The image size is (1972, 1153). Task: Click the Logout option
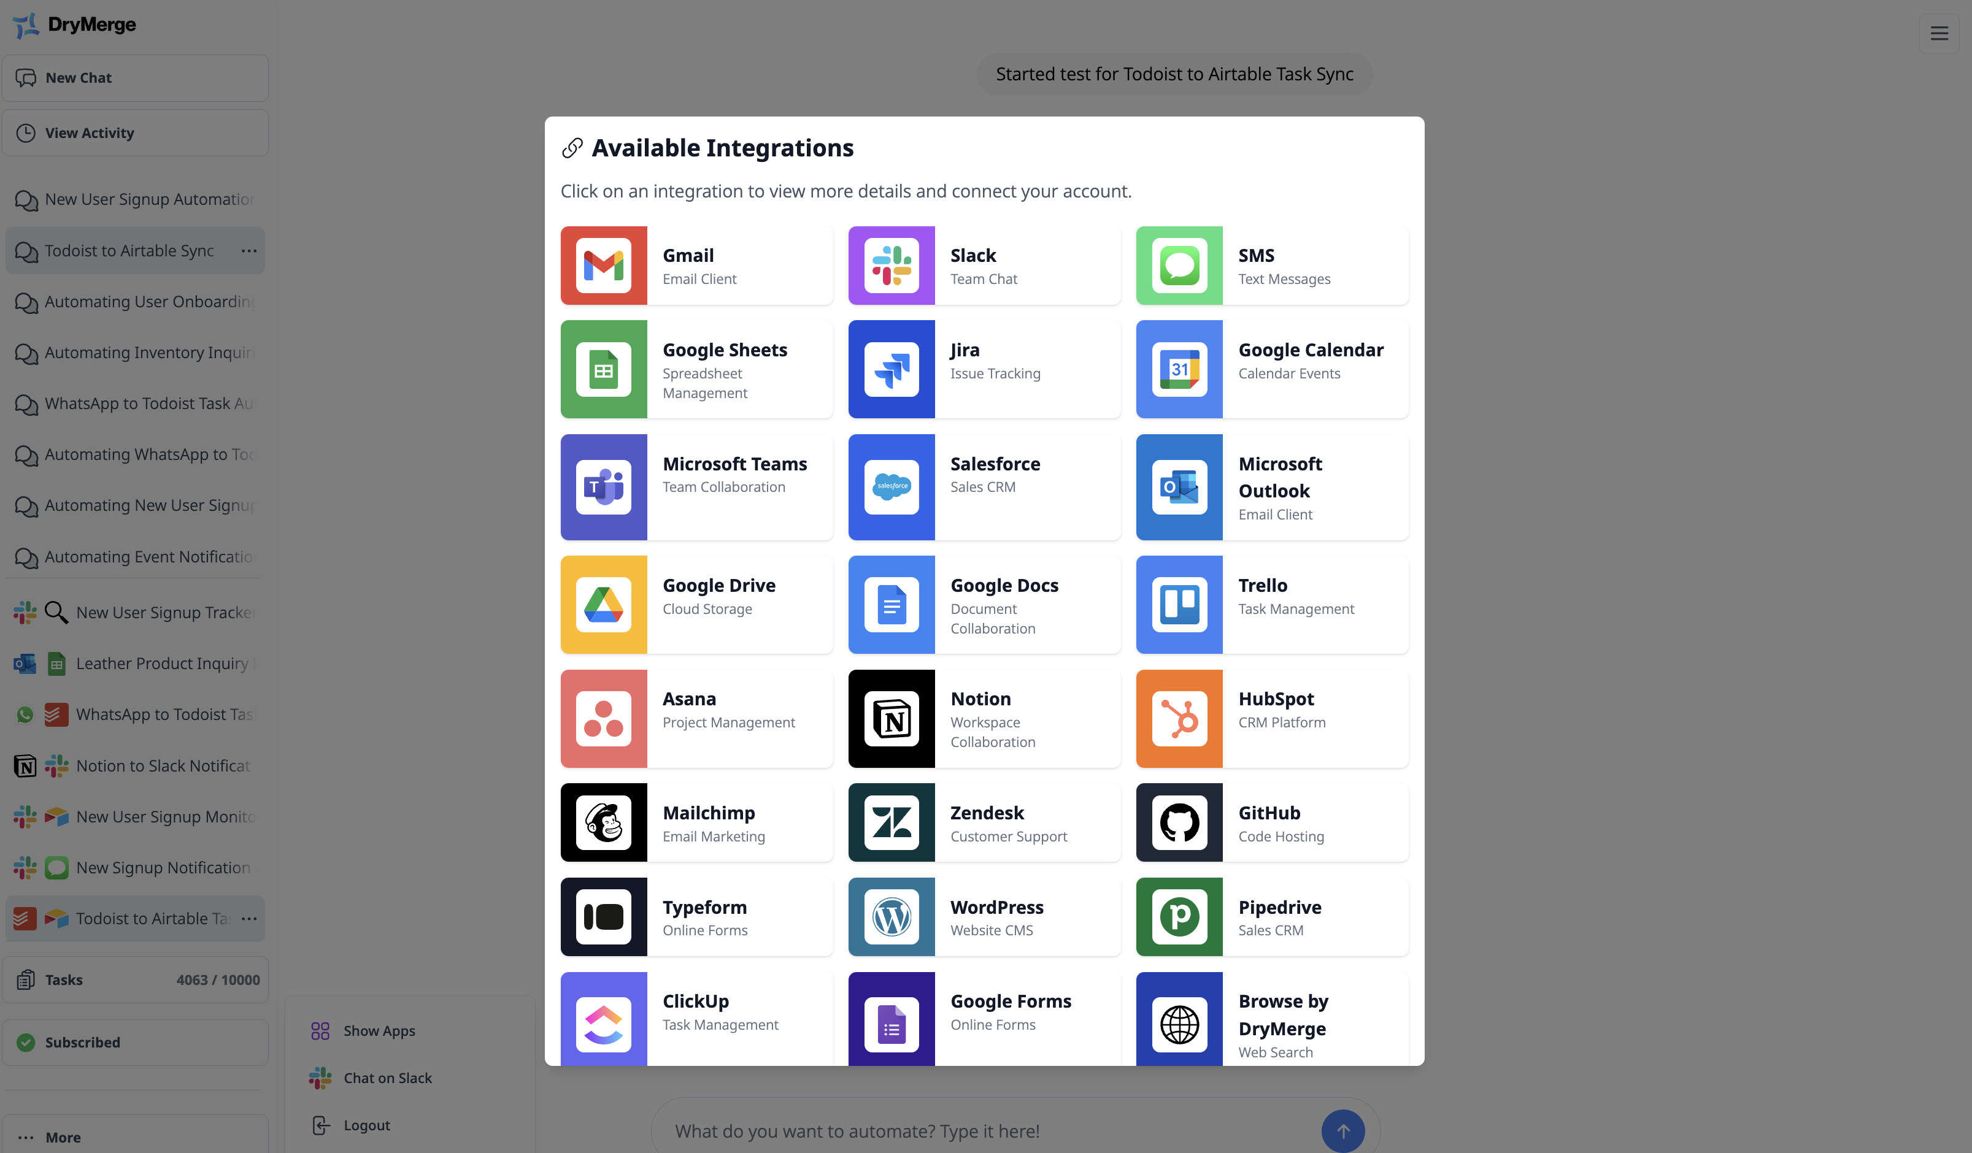(x=368, y=1124)
